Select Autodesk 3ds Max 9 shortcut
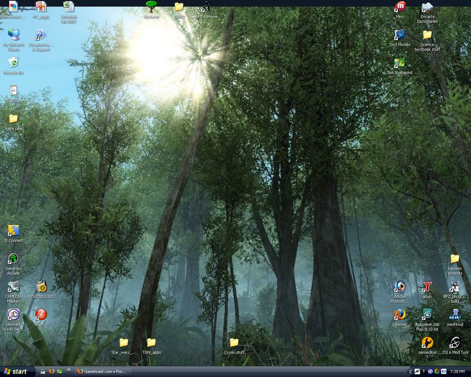This screenshot has height=377, width=471. click(427, 320)
